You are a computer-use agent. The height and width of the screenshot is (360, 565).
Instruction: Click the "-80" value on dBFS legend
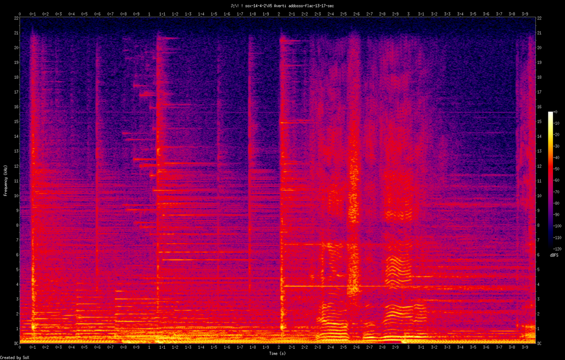point(557,203)
